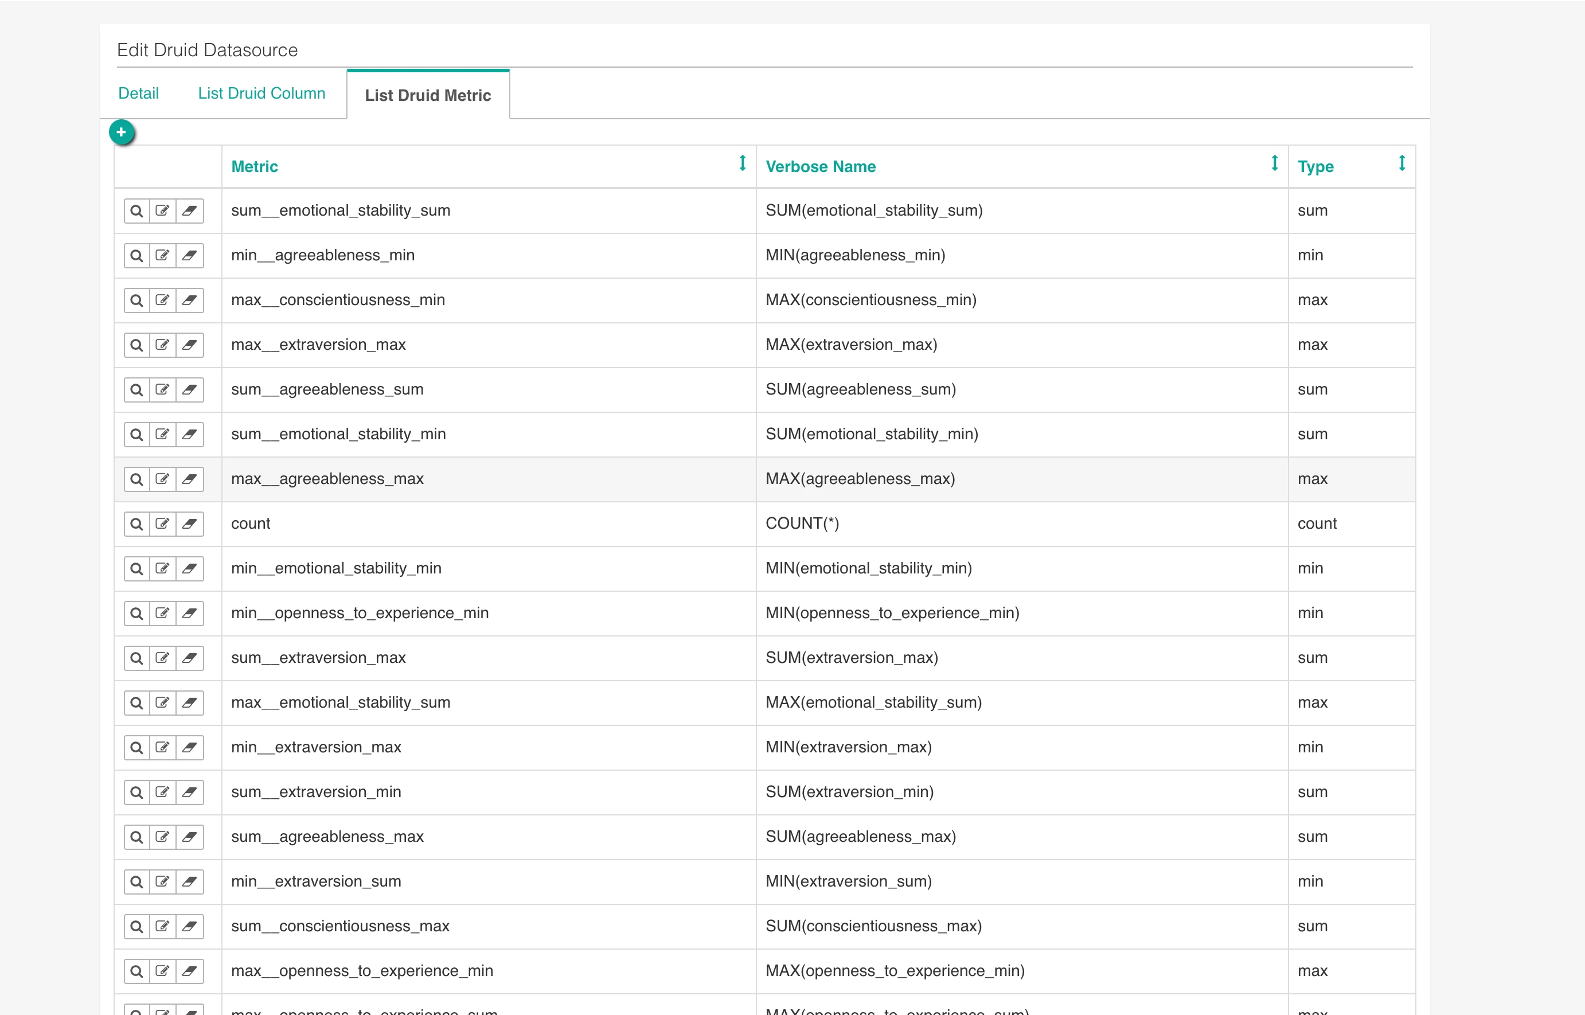
Task: Delete the sum__emotional_stability_min metric
Action: click(x=190, y=435)
